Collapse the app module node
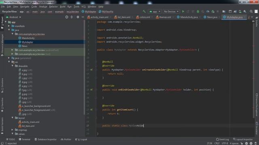The height and width of the screenshot is (145, 259). point(6,22)
